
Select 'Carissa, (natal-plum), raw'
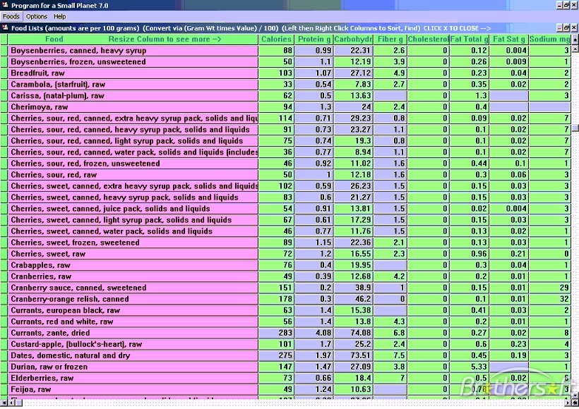coord(133,95)
